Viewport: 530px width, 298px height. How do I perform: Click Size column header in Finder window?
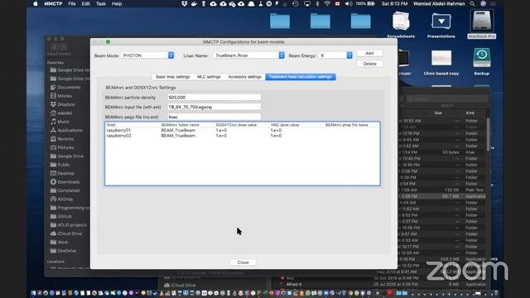coord(438,113)
